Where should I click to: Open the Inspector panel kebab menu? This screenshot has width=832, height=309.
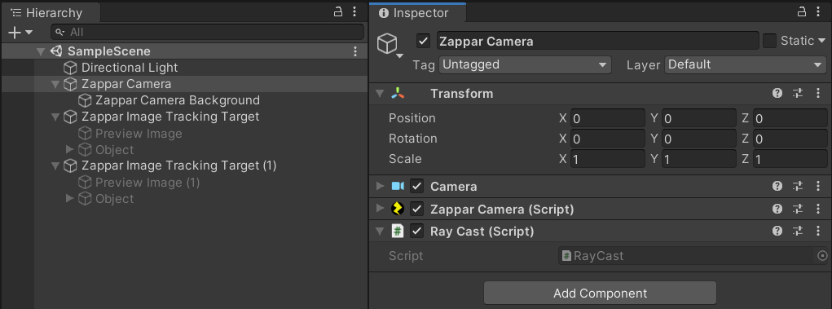(x=818, y=11)
